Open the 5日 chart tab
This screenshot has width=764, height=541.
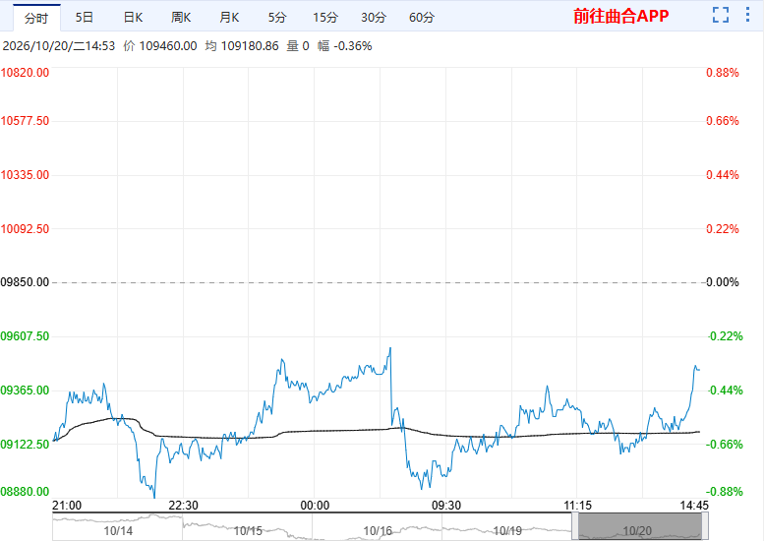[85, 18]
